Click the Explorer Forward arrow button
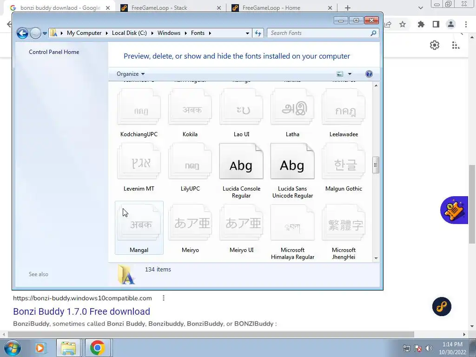Image resolution: width=476 pixels, height=357 pixels. [35, 33]
